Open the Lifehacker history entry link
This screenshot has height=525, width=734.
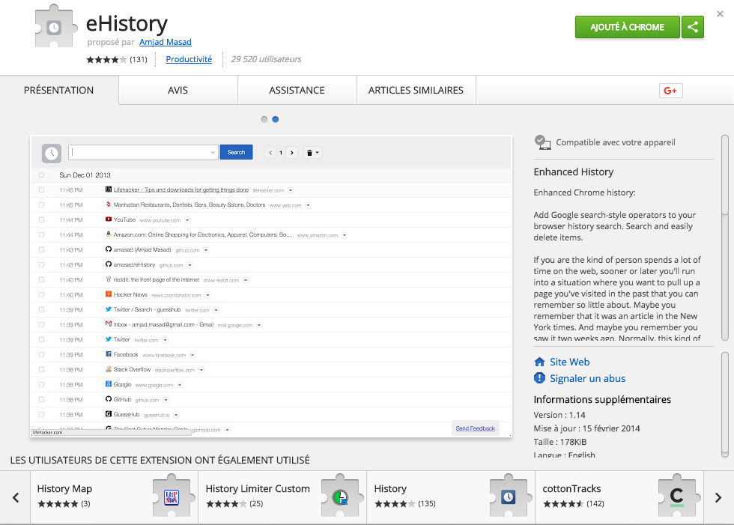coord(181,190)
